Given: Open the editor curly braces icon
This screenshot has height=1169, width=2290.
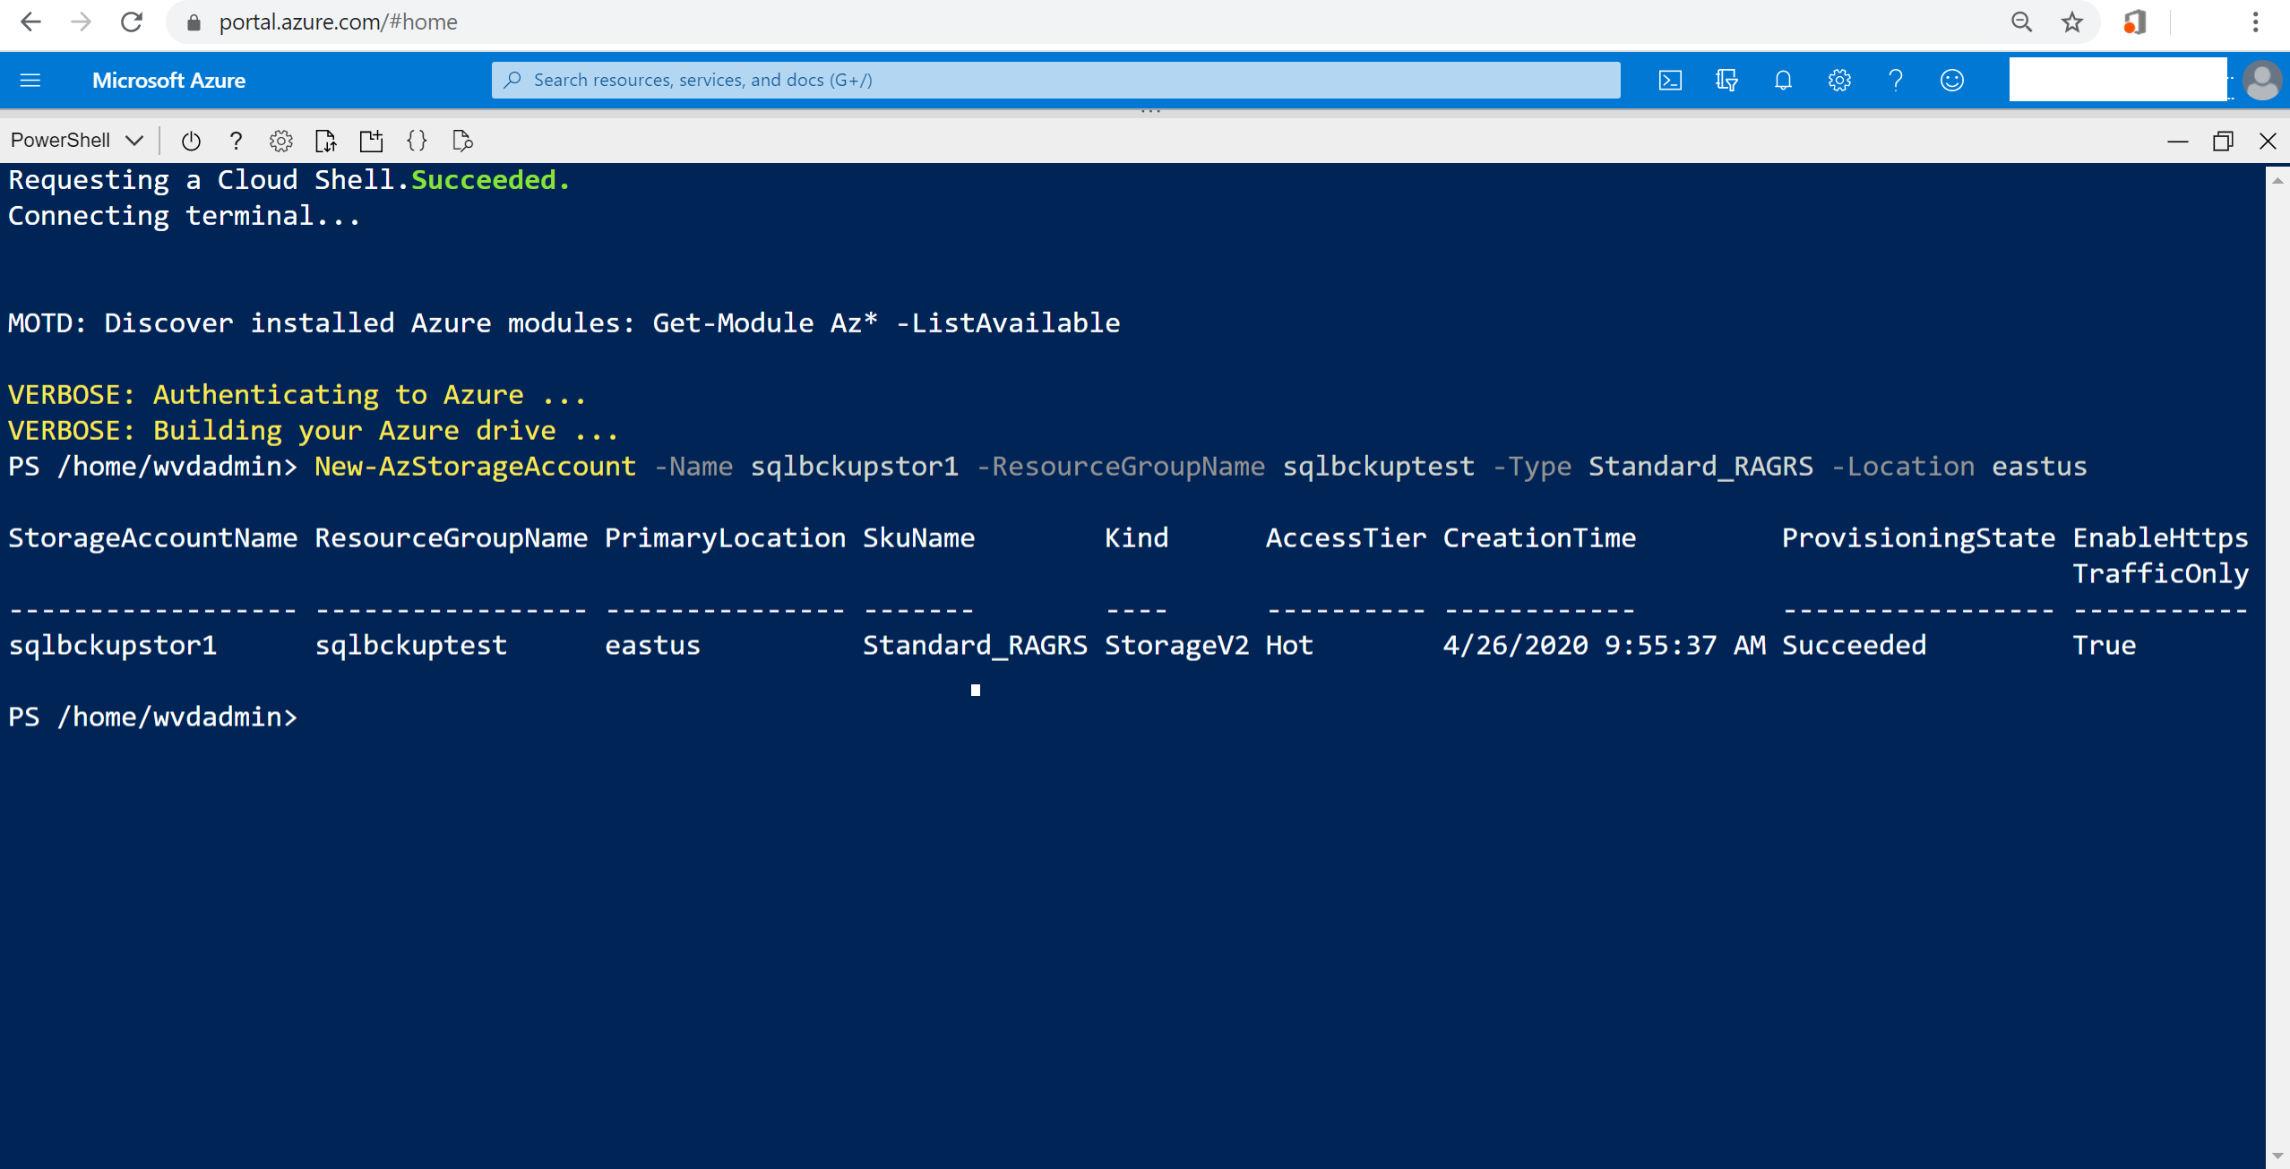Looking at the screenshot, I should point(417,141).
